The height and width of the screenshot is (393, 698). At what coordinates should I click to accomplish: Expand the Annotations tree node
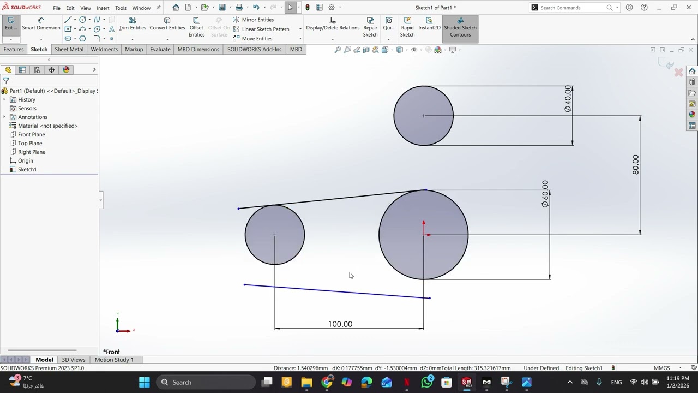4,117
